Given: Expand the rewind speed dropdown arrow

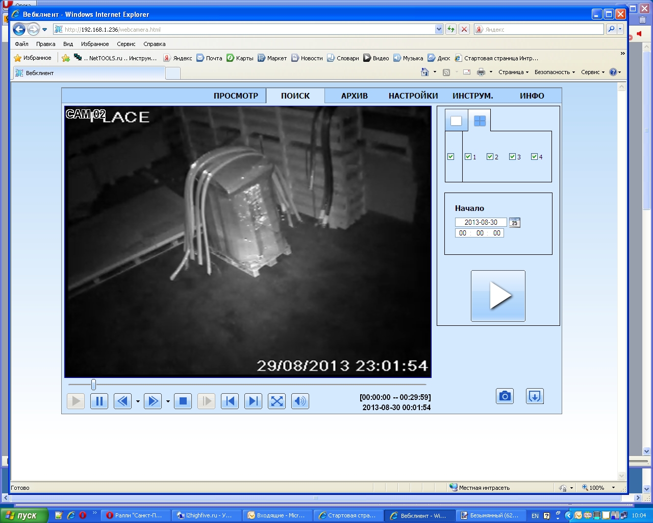Looking at the screenshot, I should click(138, 402).
